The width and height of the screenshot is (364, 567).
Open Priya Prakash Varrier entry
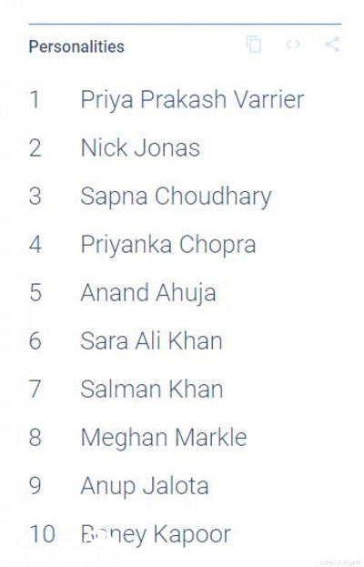coord(192,99)
